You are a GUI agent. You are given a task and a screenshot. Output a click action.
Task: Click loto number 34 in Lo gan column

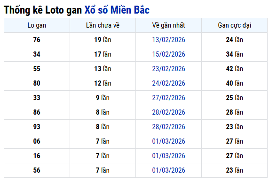click(x=37, y=54)
